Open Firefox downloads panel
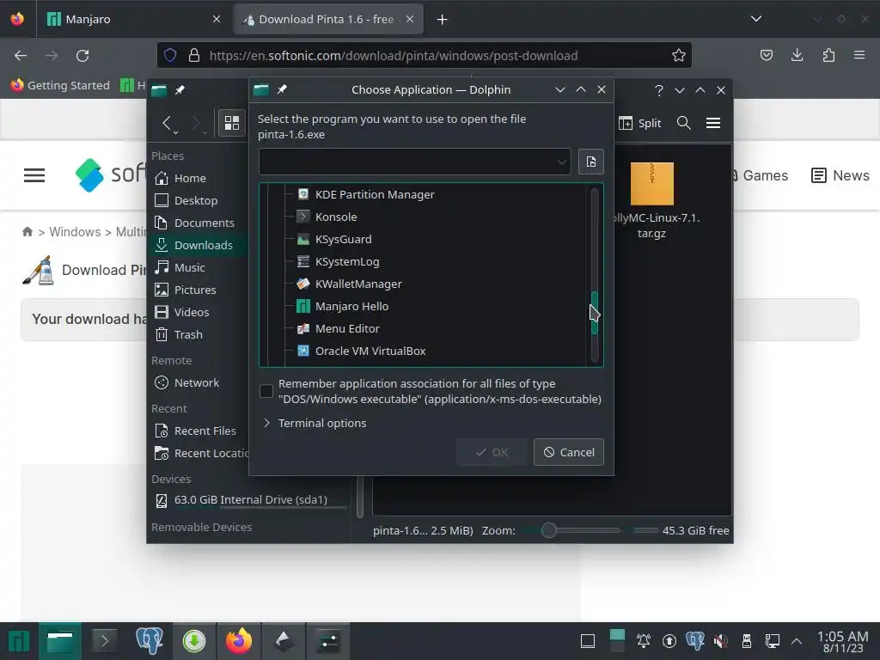880x660 pixels. pos(797,55)
